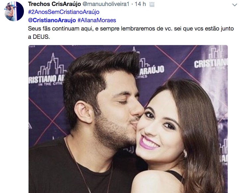Open the Trechos CrisAraújo profile avatar
Image resolution: width=243 pixels, height=193 pixels.
point(14,11)
